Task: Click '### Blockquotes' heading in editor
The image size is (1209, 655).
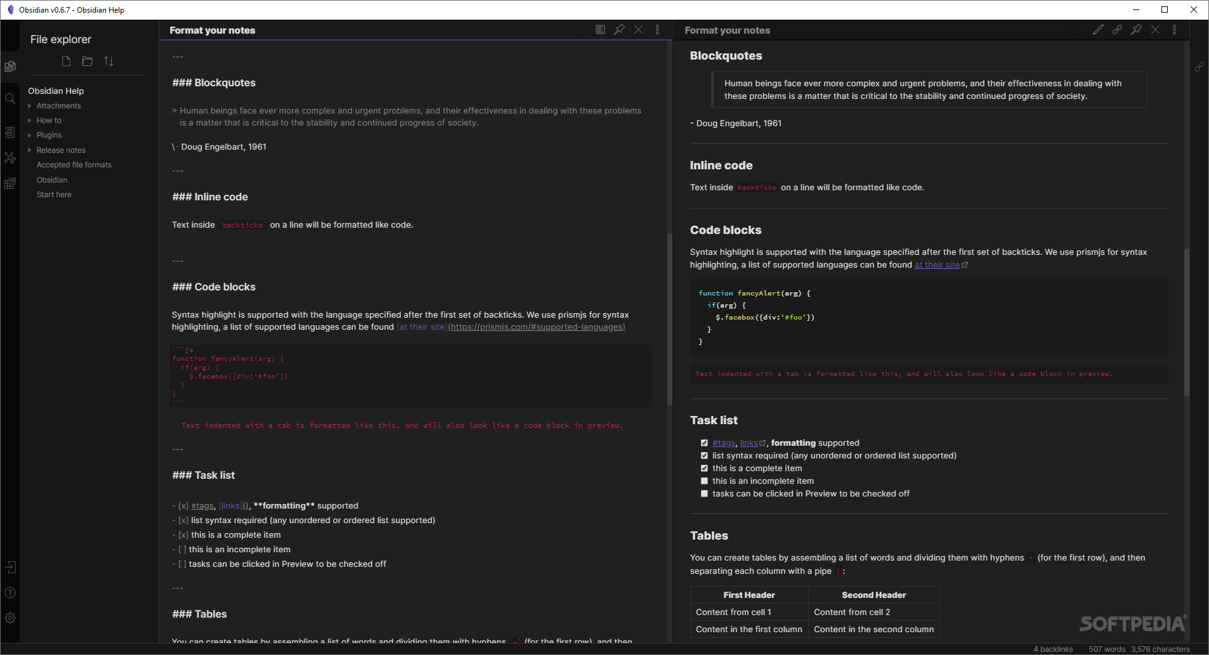Action: point(214,83)
